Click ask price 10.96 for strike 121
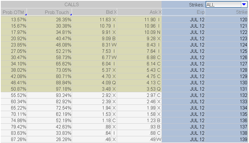Image resolution: width=249 pixels, height=143 pixels. coord(150,26)
